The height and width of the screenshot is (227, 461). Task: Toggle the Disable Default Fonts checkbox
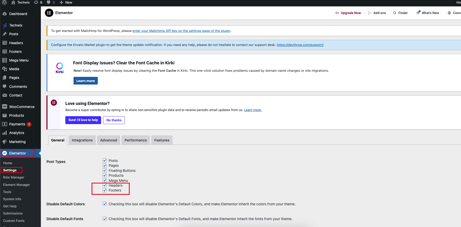point(105,219)
